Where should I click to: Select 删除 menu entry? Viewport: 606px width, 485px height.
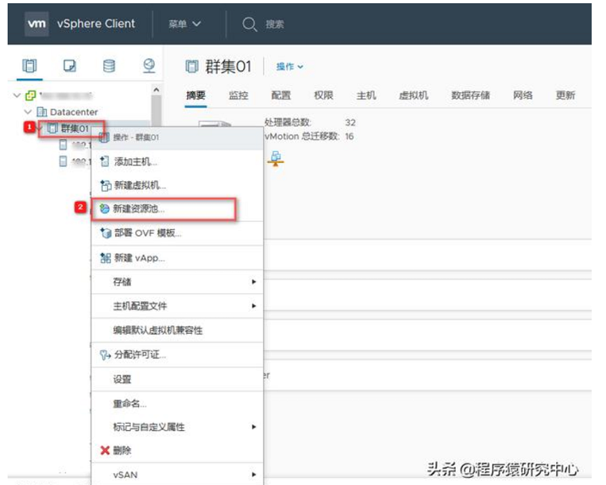point(177,450)
